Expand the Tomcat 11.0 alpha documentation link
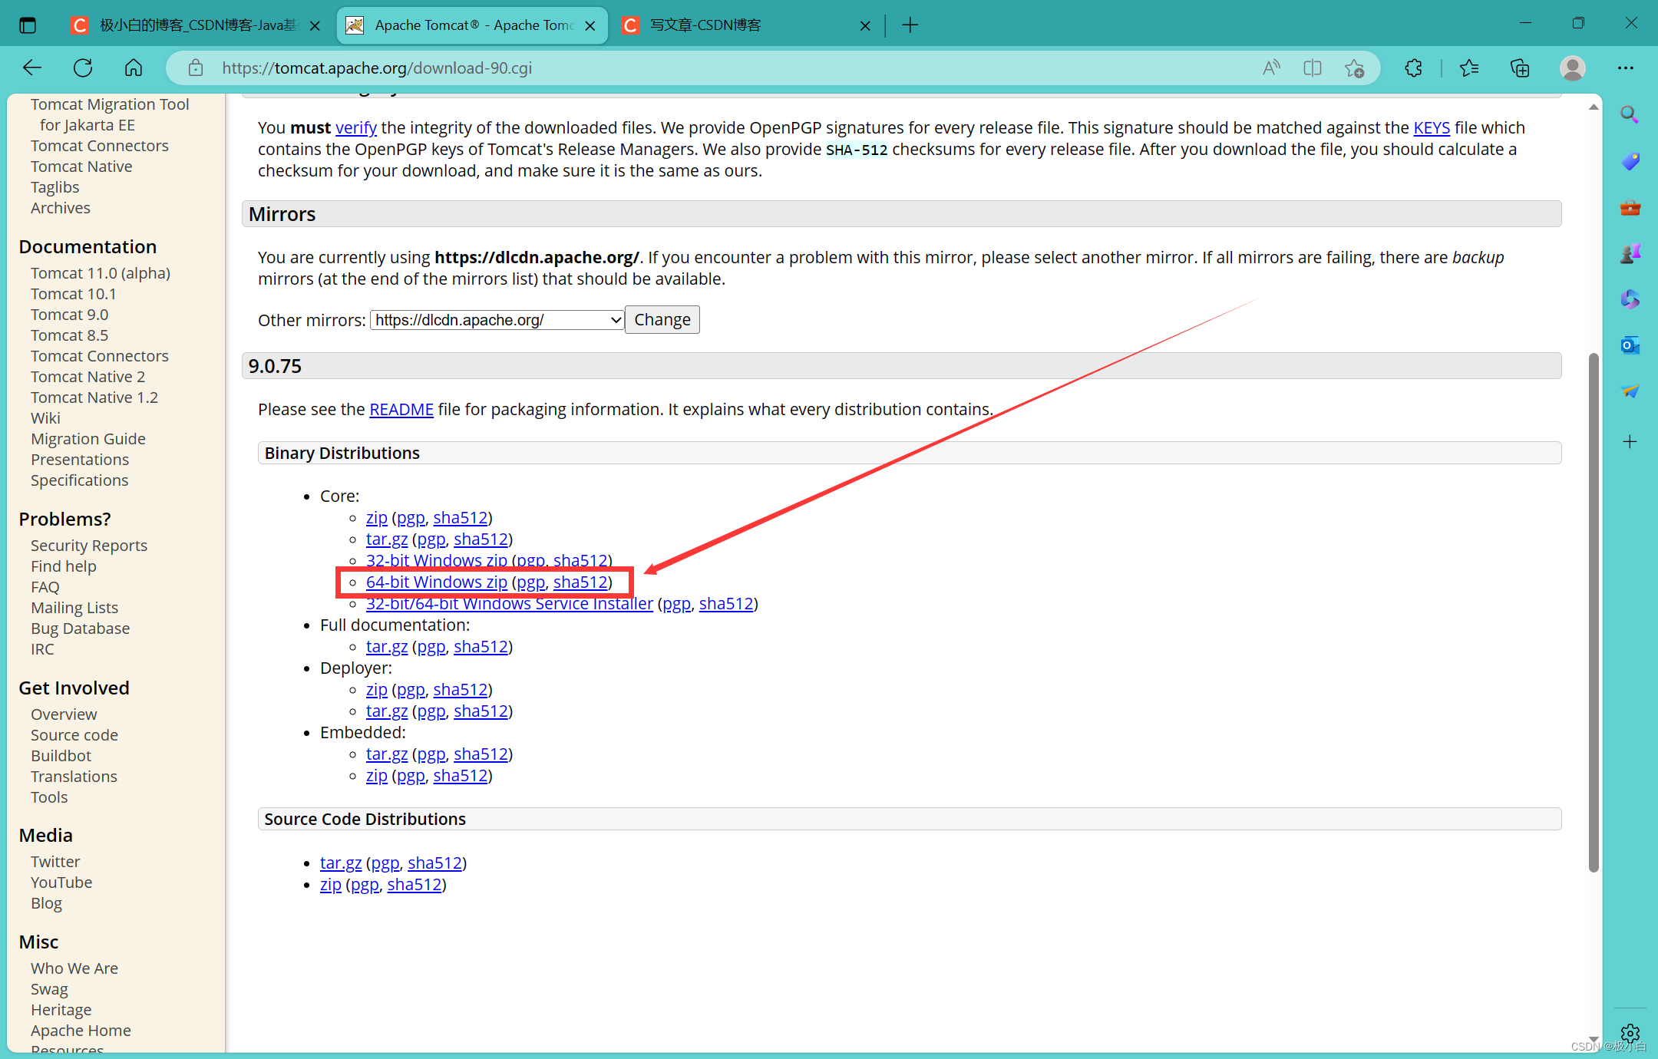The image size is (1658, 1059). click(x=101, y=273)
